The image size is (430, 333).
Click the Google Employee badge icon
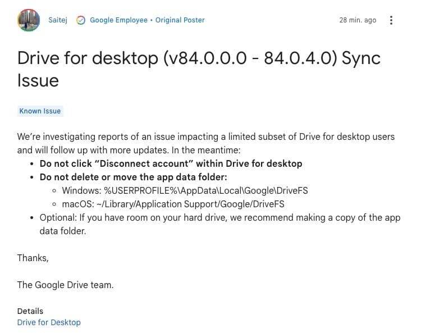[81, 20]
